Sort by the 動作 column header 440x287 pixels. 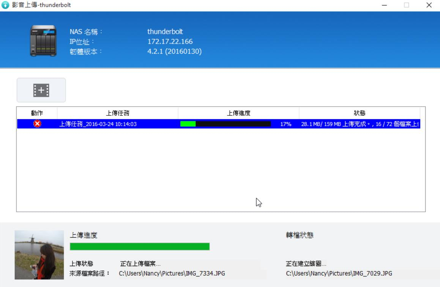coord(37,113)
